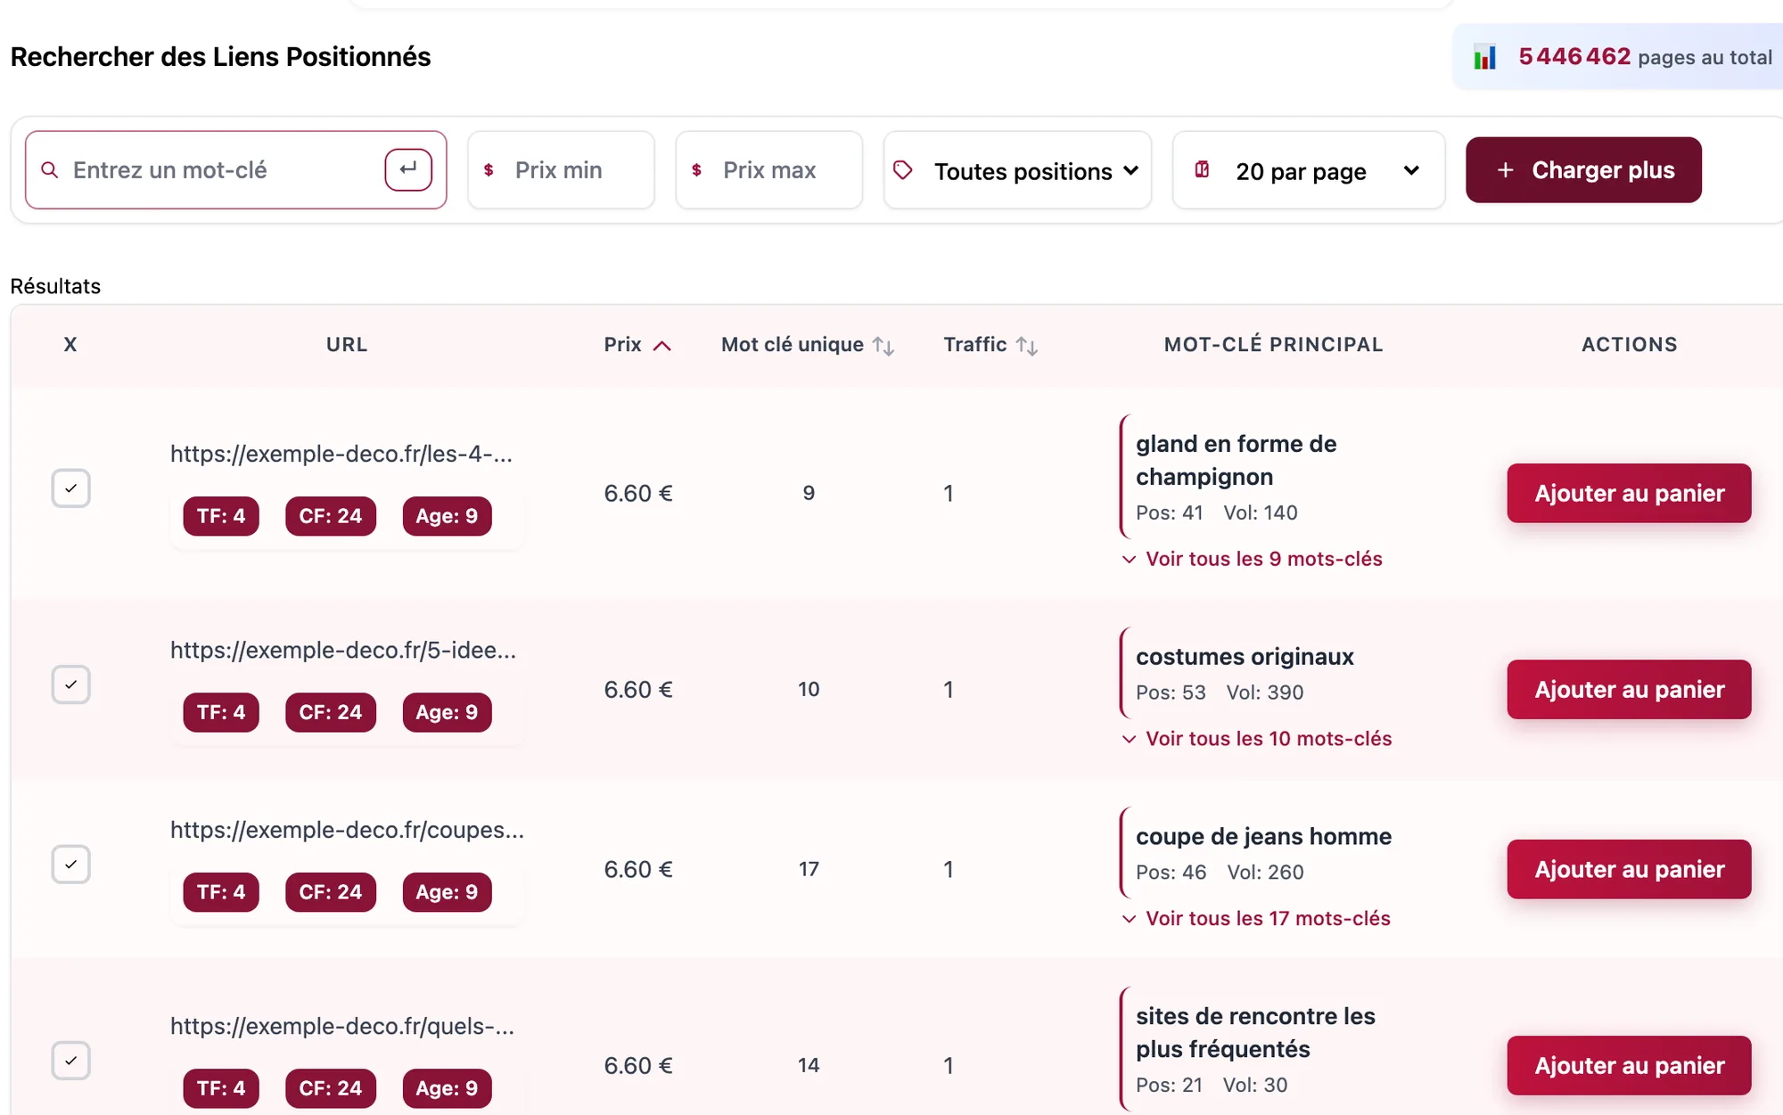The height and width of the screenshot is (1115, 1783).
Task: Click the Charger plus button
Action: tap(1583, 169)
